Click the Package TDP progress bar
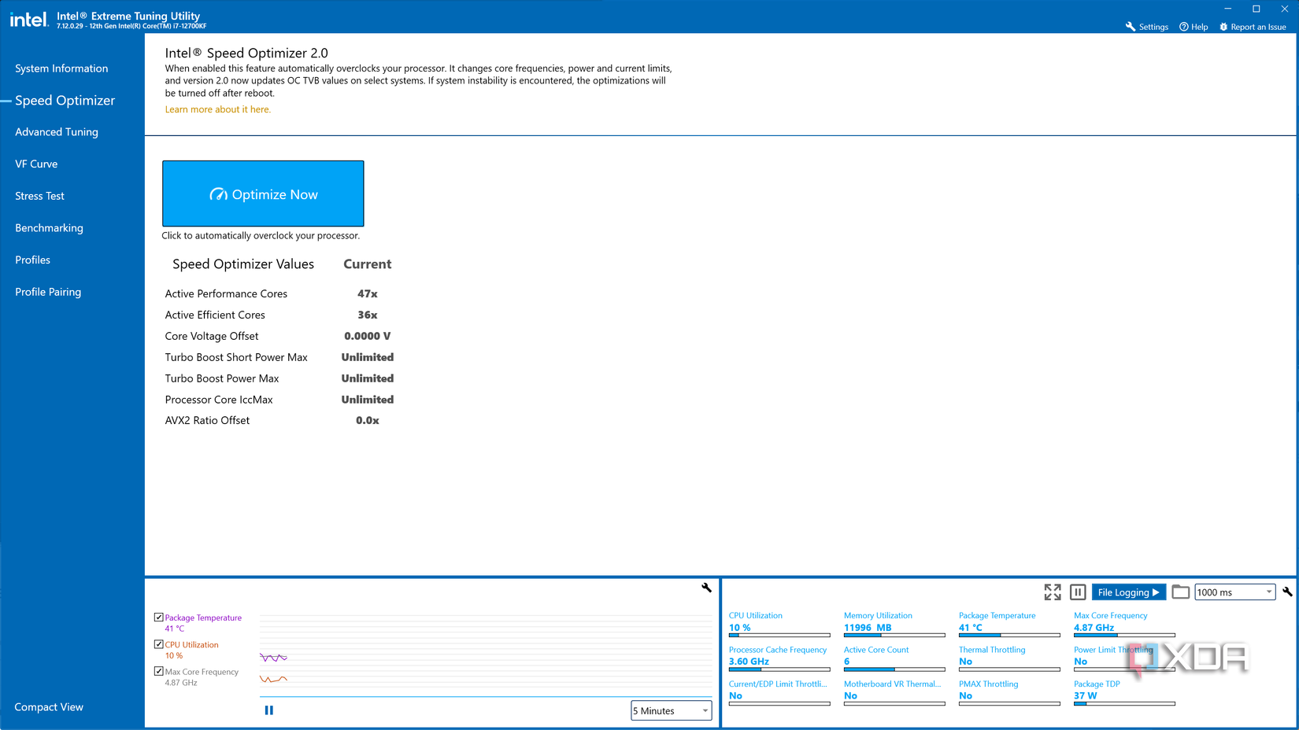 (1124, 704)
